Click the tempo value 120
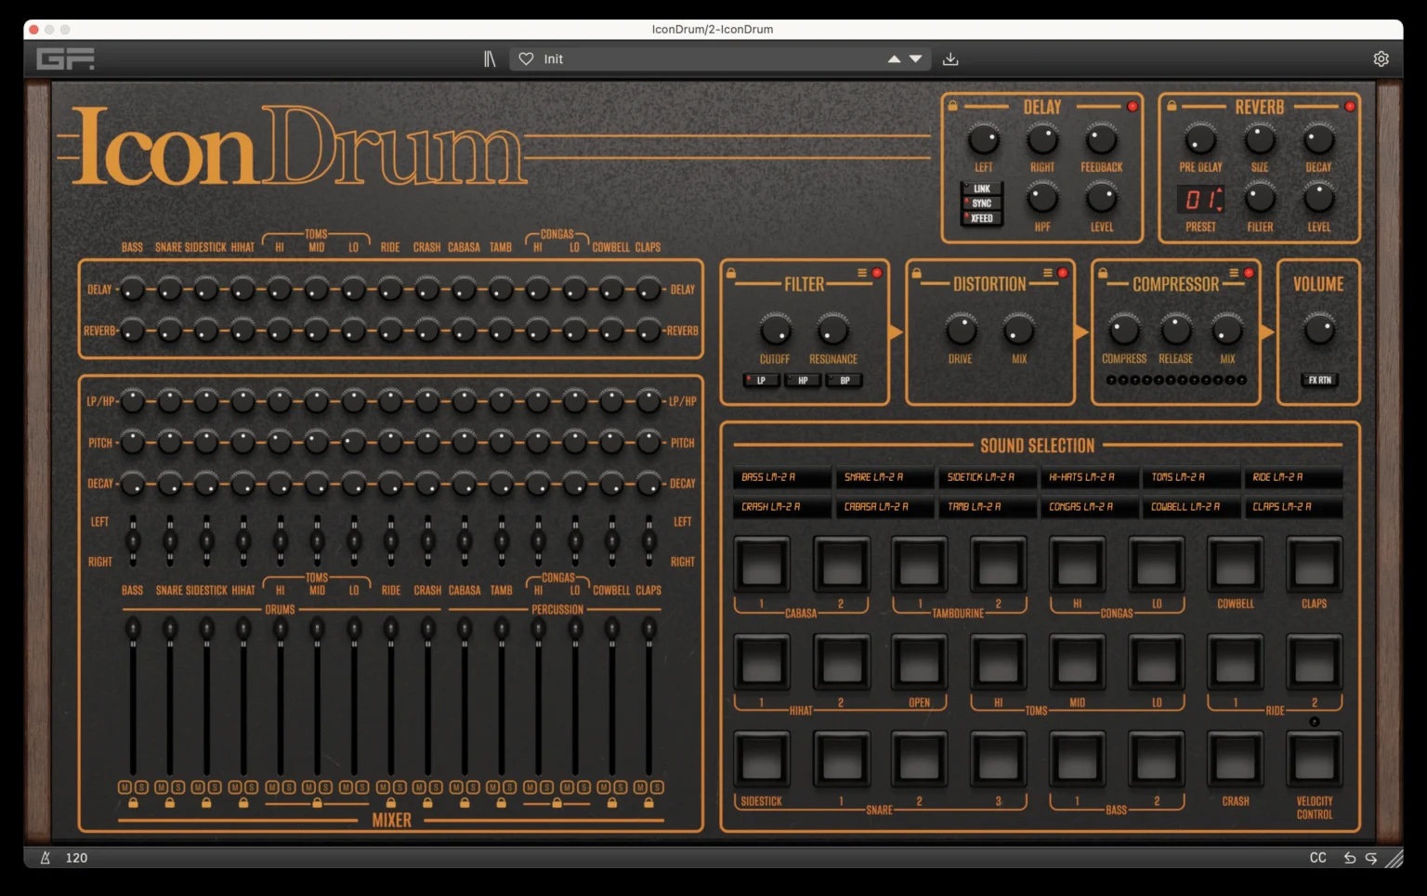This screenshot has height=896, width=1427. click(76, 858)
